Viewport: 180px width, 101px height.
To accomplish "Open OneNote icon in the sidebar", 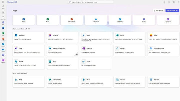I will (x=3, y=61).
